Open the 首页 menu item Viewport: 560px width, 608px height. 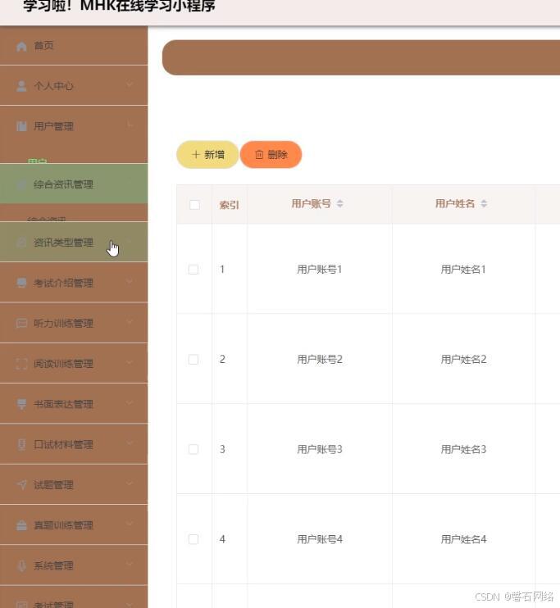pos(74,46)
